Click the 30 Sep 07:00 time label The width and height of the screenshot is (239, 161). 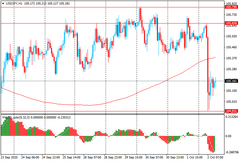pos(154,158)
